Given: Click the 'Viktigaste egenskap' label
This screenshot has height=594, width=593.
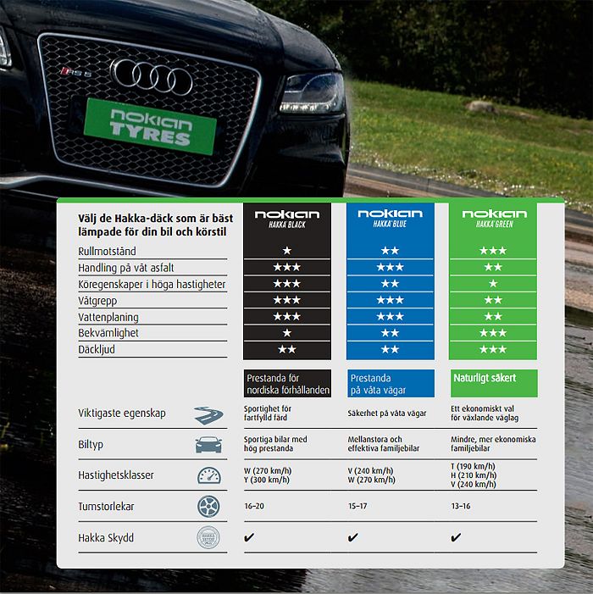Looking at the screenshot, I should pos(122,414).
